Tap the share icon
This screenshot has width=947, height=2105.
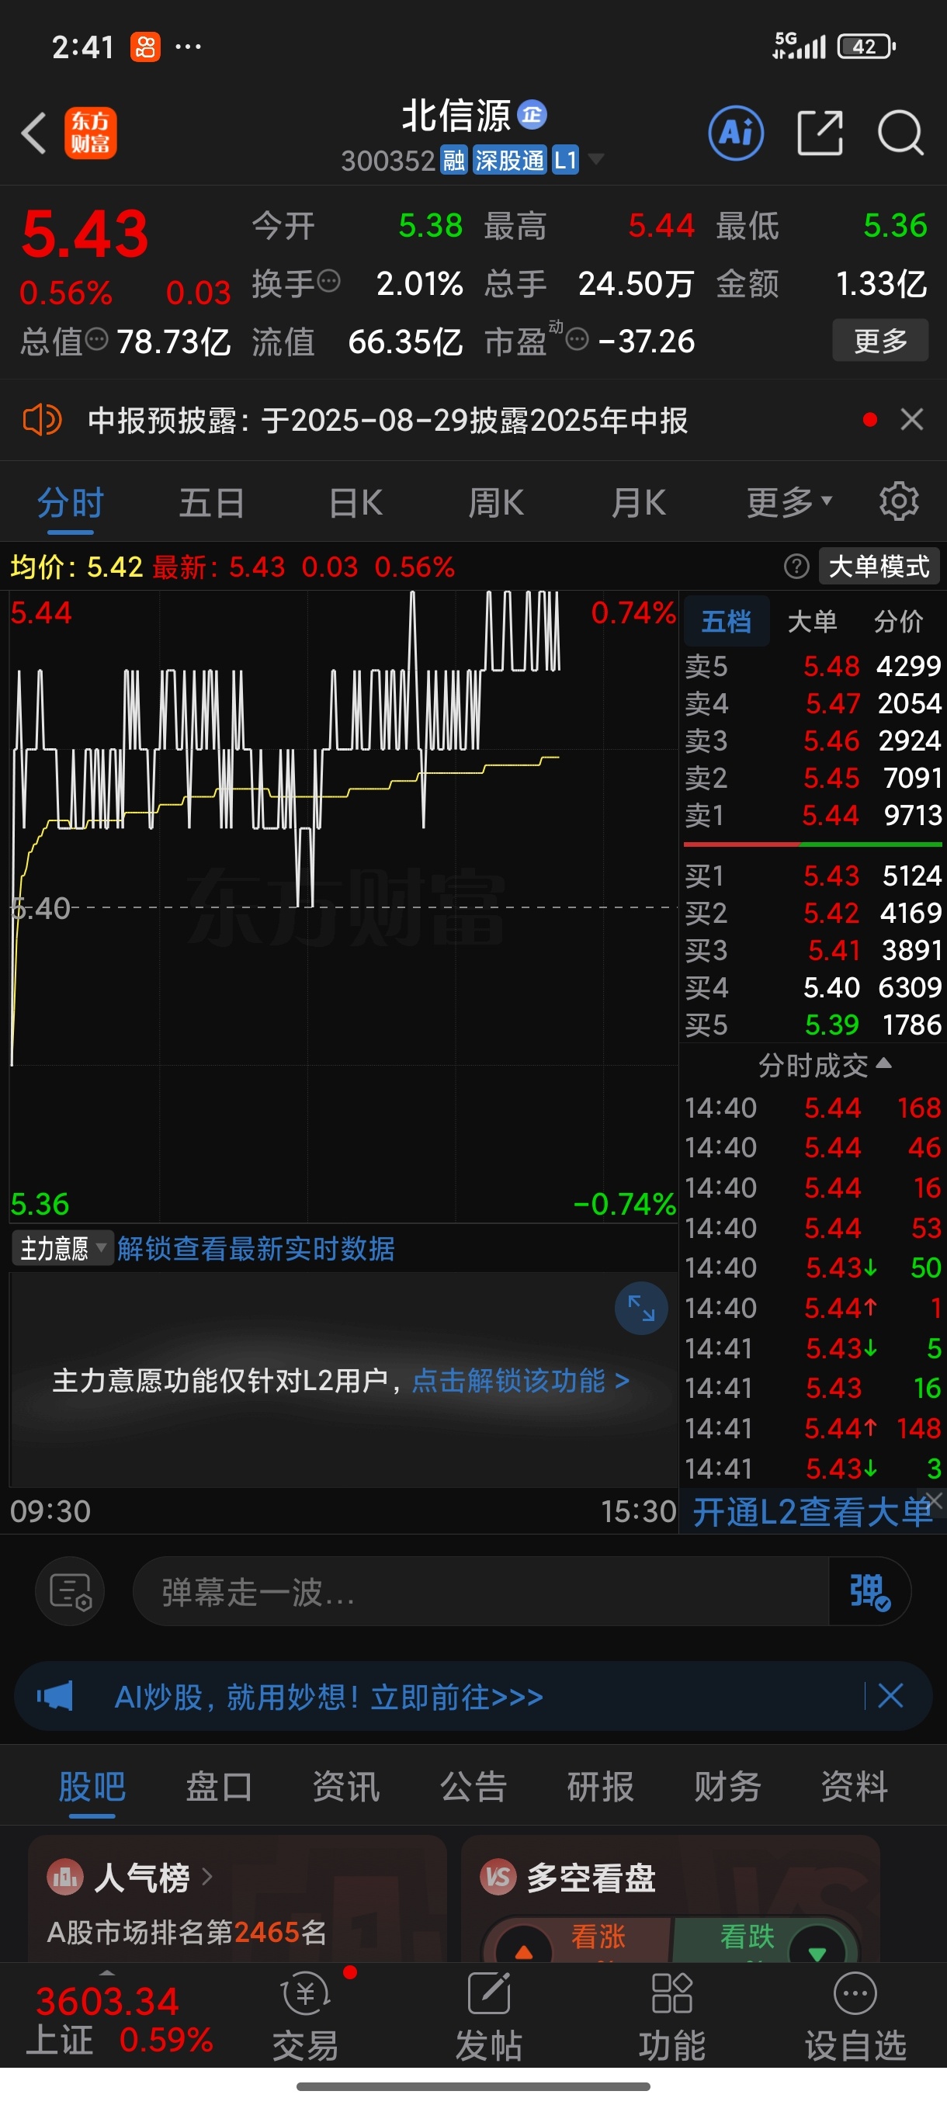[x=820, y=133]
